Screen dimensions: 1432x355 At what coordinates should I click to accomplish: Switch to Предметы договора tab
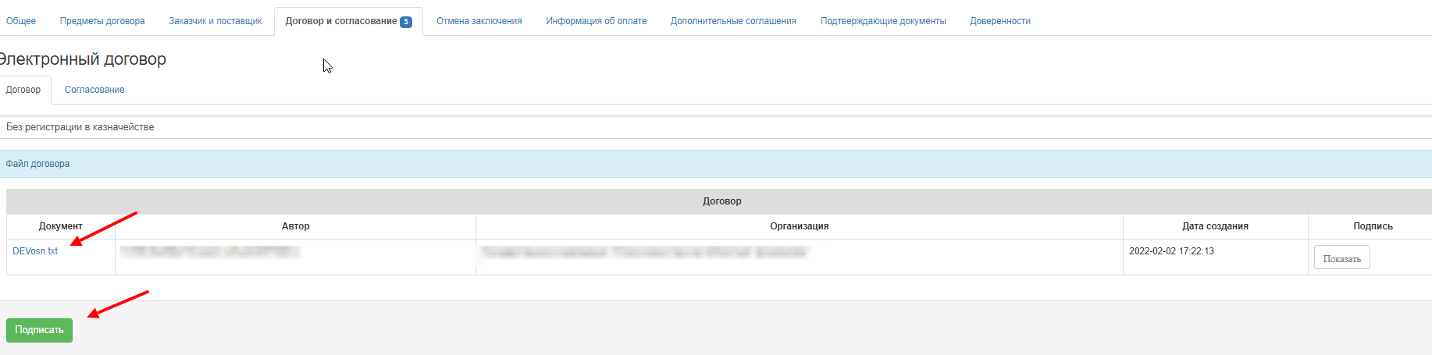coord(102,21)
